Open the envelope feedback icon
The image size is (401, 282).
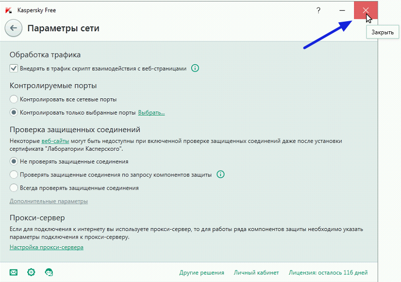[14, 272]
